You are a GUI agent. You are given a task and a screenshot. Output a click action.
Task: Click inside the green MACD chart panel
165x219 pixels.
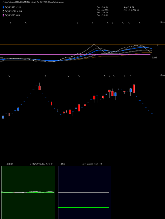pyautogui.click(x=28, y=192)
